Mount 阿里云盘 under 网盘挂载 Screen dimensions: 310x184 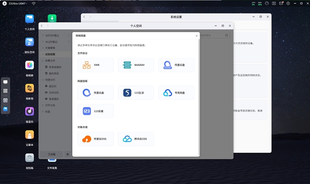tap(95, 93)
